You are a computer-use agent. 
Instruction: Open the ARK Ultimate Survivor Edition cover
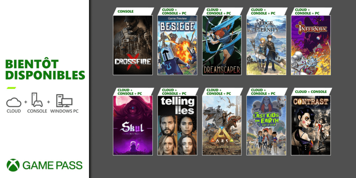222,125
